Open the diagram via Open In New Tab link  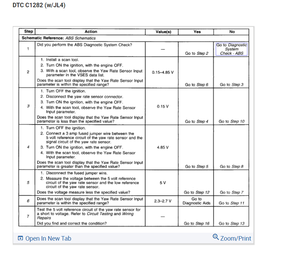click(x=48, y=238)
